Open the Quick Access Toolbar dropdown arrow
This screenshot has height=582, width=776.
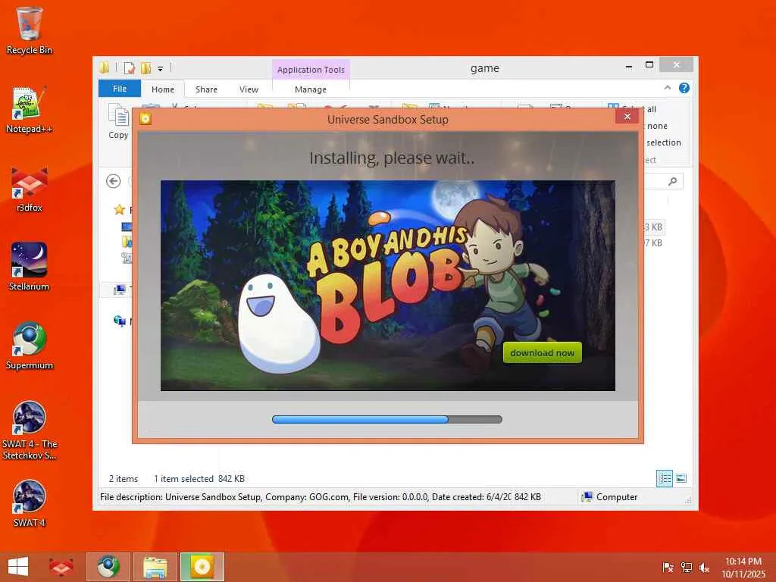pyautogui.click(x=160, y=68)
